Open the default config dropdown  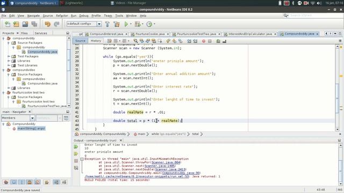[x=99, y=24]
